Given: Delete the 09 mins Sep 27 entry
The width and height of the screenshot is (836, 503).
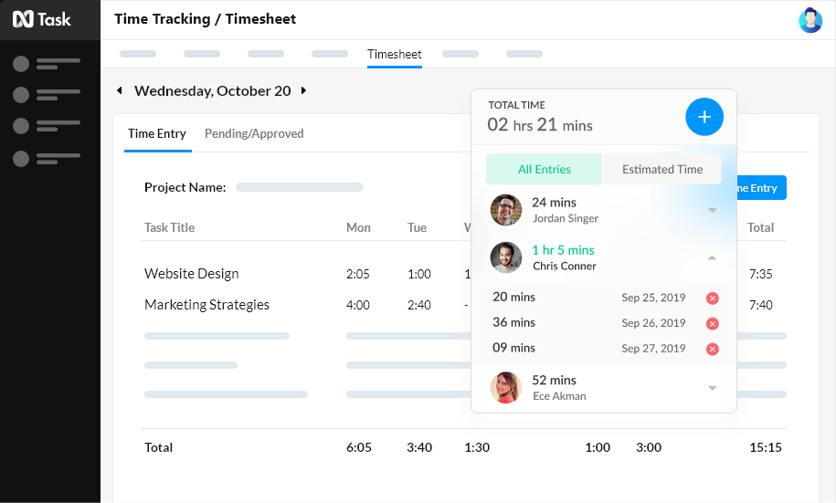Looking at the screenshot, I should 713,349.
